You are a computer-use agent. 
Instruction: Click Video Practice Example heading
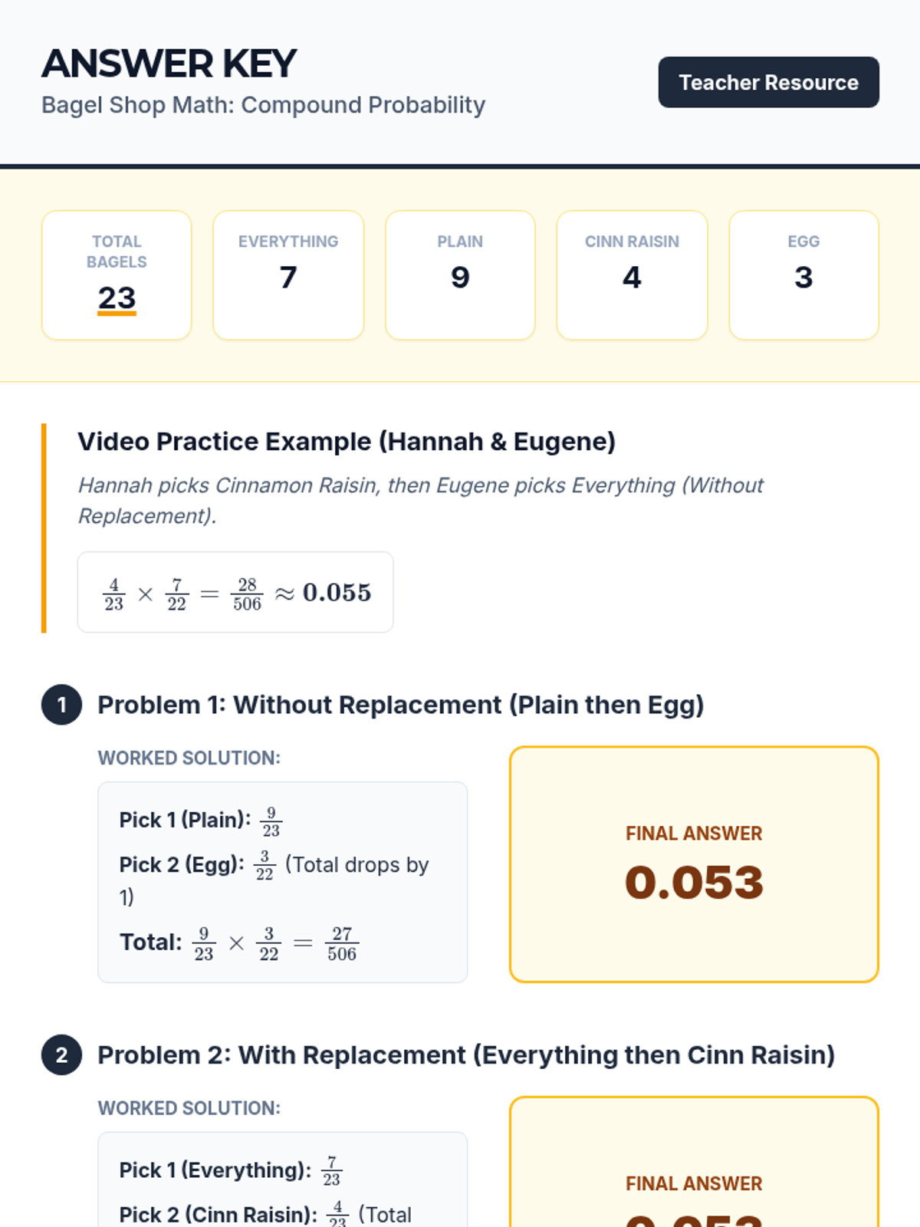click(347, 442)
